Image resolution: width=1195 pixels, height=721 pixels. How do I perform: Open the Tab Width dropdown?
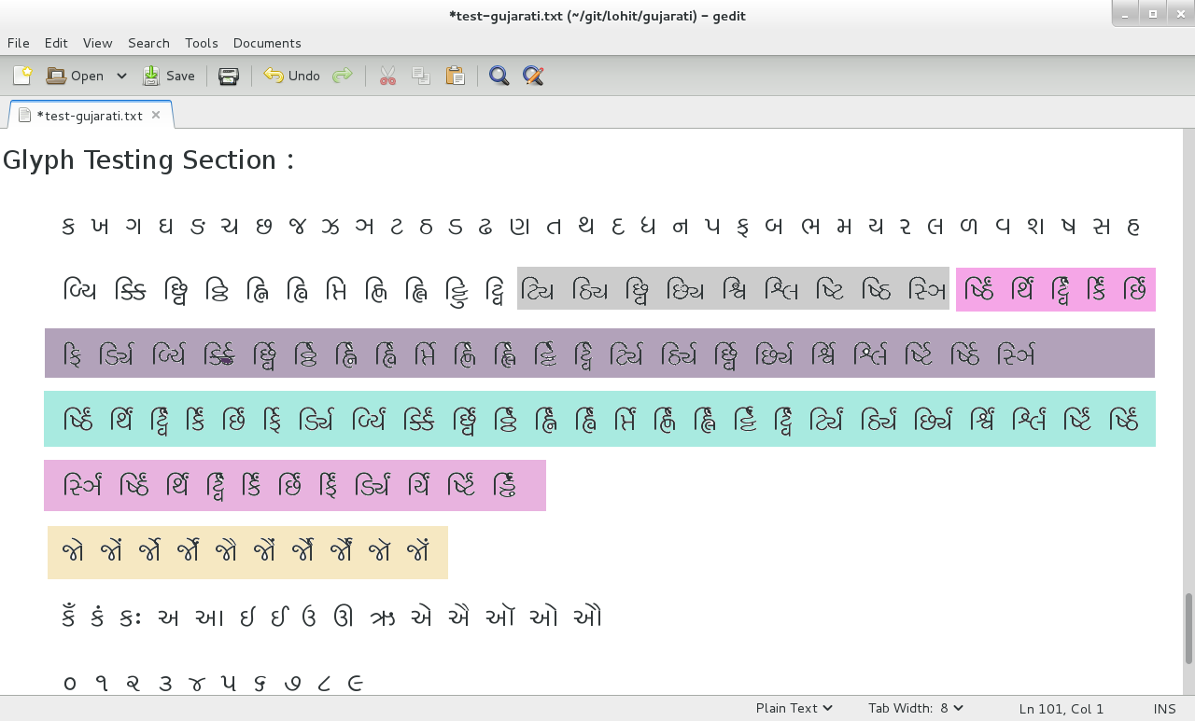tap(916, 708)
